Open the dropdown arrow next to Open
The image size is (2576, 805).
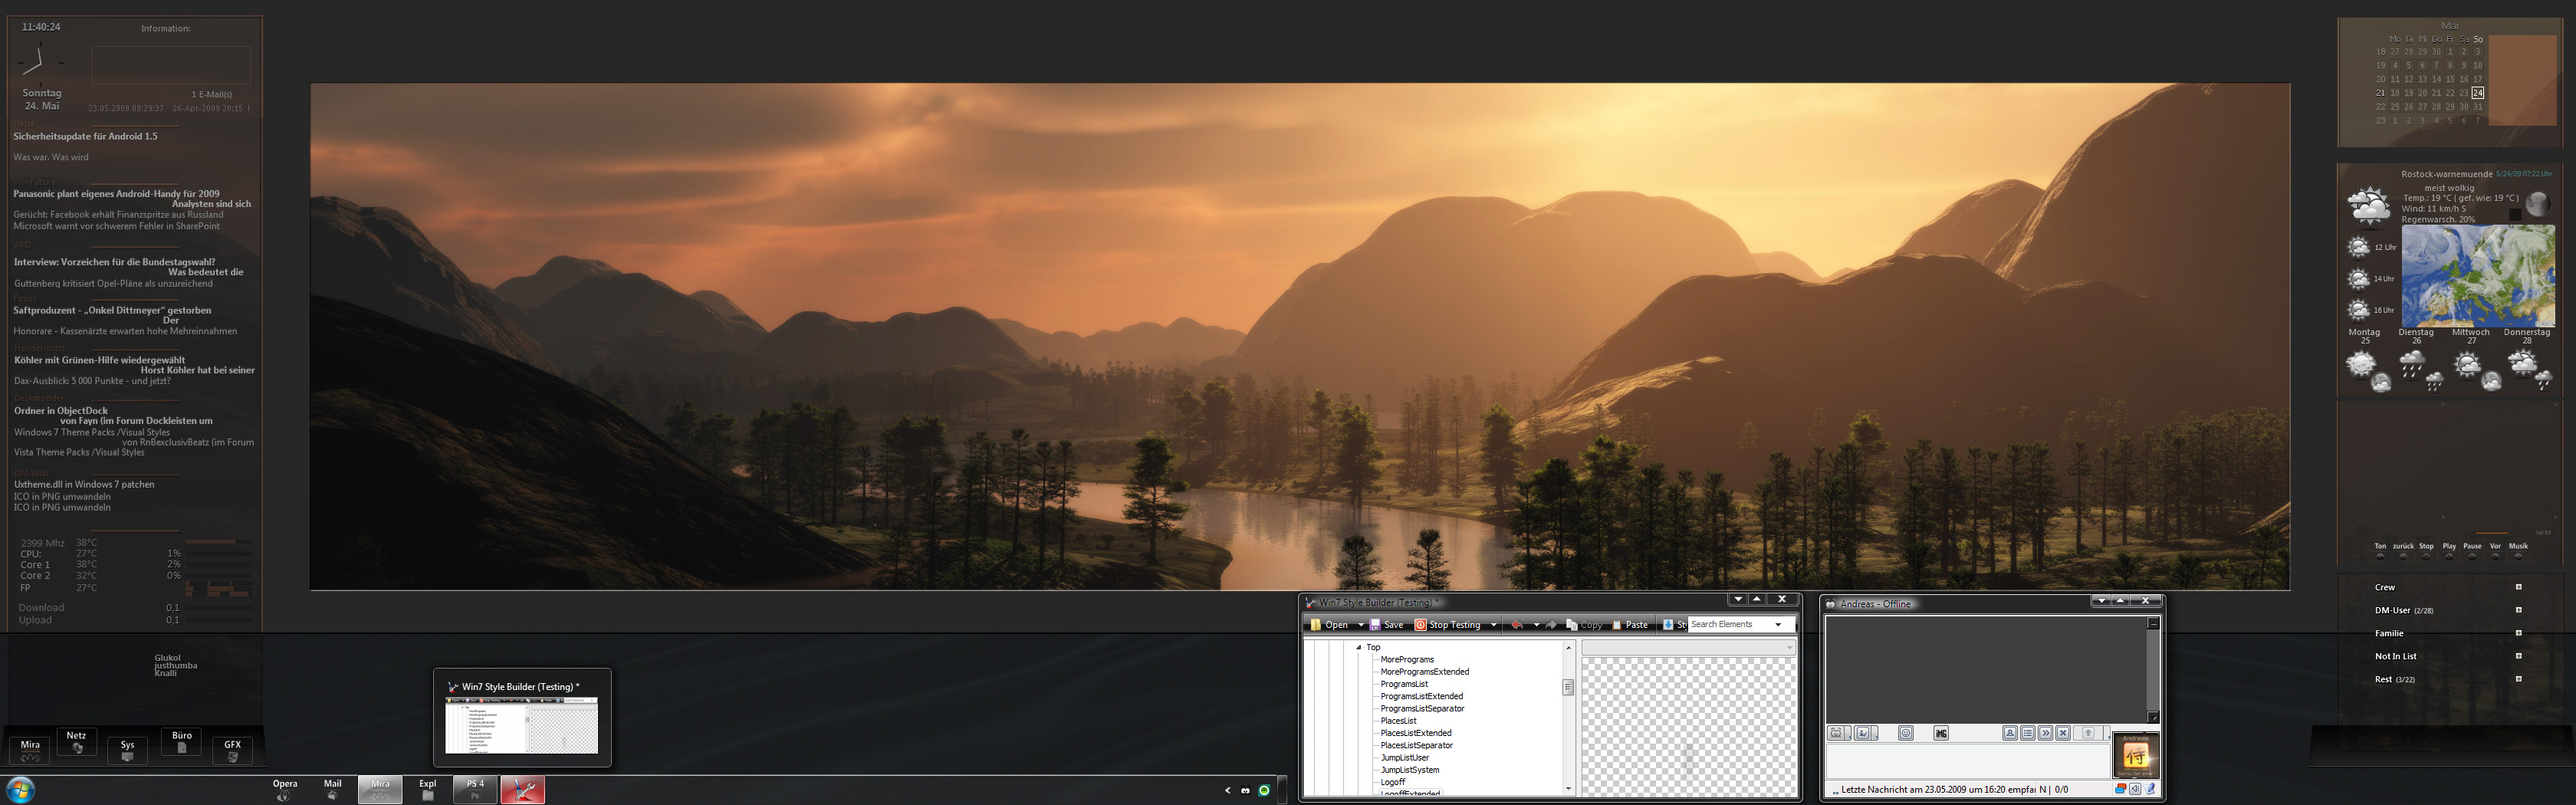point(1361,625)
